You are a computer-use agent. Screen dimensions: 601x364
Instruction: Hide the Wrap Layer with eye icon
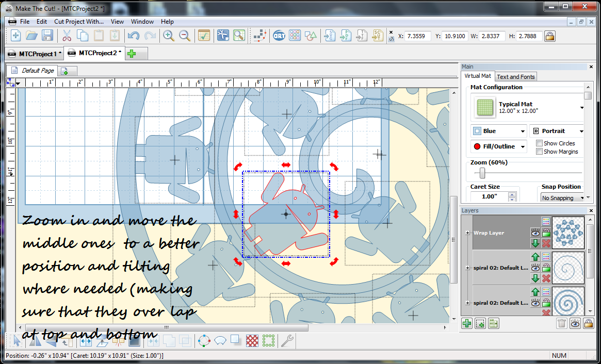535,233
